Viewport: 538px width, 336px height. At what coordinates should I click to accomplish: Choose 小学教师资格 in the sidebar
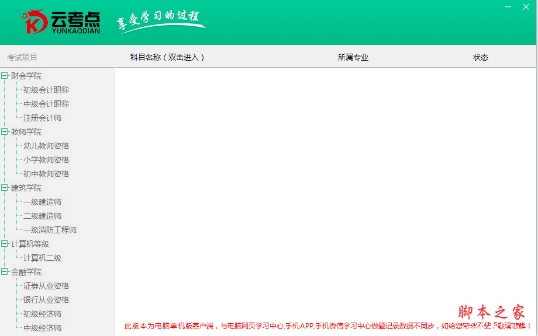[x=46, y=160]
